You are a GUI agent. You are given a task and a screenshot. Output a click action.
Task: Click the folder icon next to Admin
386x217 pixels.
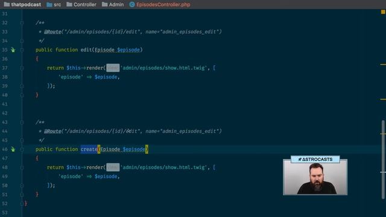tap(104, 4)
